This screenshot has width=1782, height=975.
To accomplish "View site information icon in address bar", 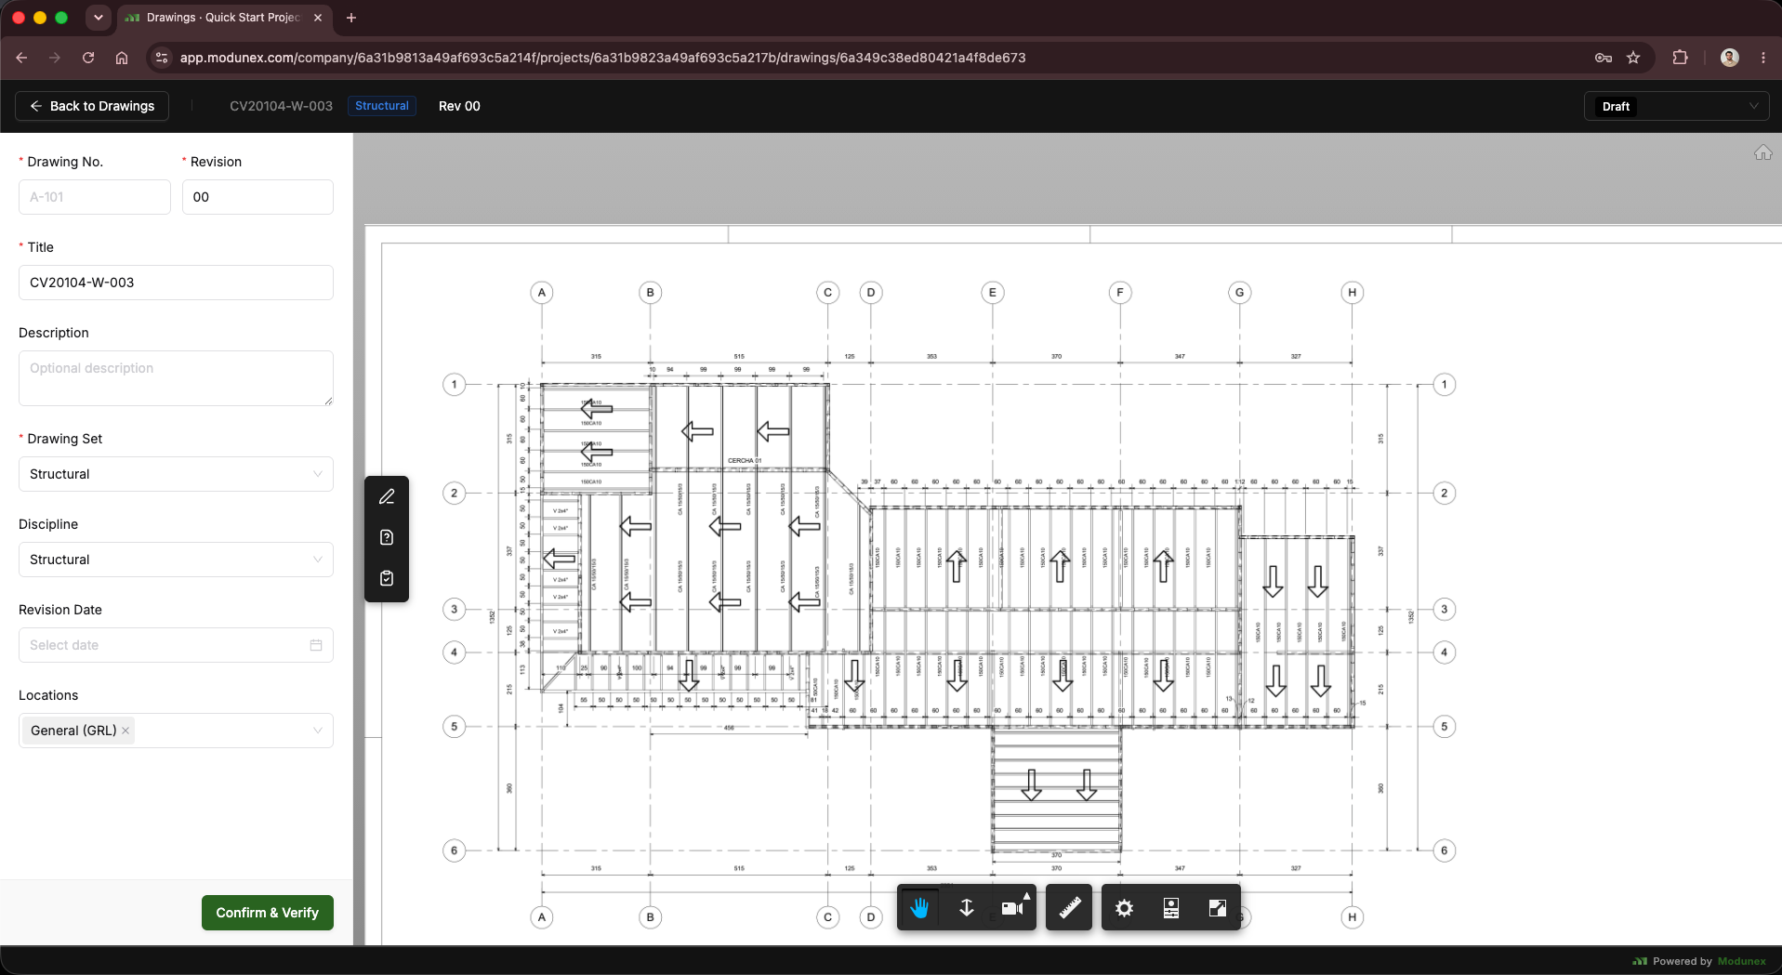I will (162, 58).
